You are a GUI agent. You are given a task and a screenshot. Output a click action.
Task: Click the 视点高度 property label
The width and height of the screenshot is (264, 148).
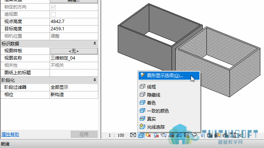point(13,22)
